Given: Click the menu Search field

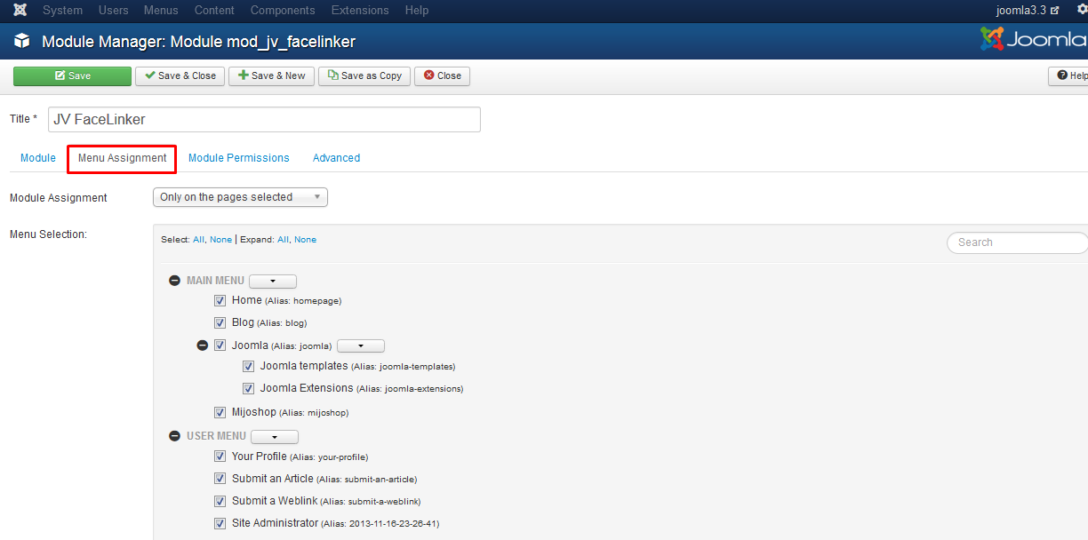Looking at the screenshot, I should point(1018,242).
